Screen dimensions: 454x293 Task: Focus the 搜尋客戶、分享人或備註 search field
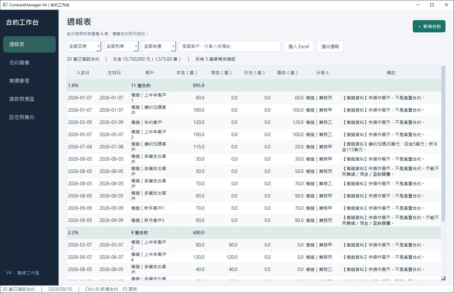(x=230, y=46)
